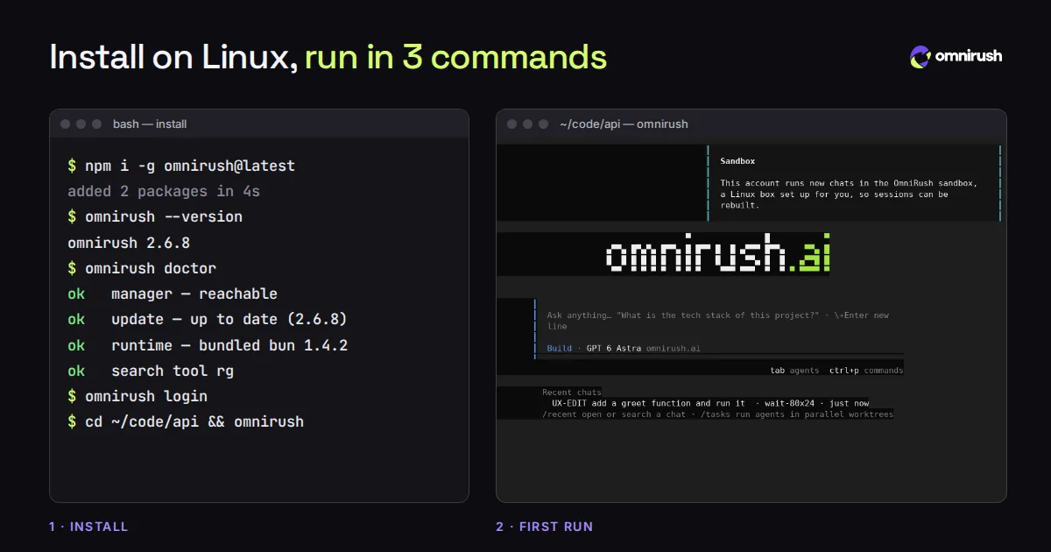Click the '$ cd ~/code/api && omnirush' command

point(186,421)
